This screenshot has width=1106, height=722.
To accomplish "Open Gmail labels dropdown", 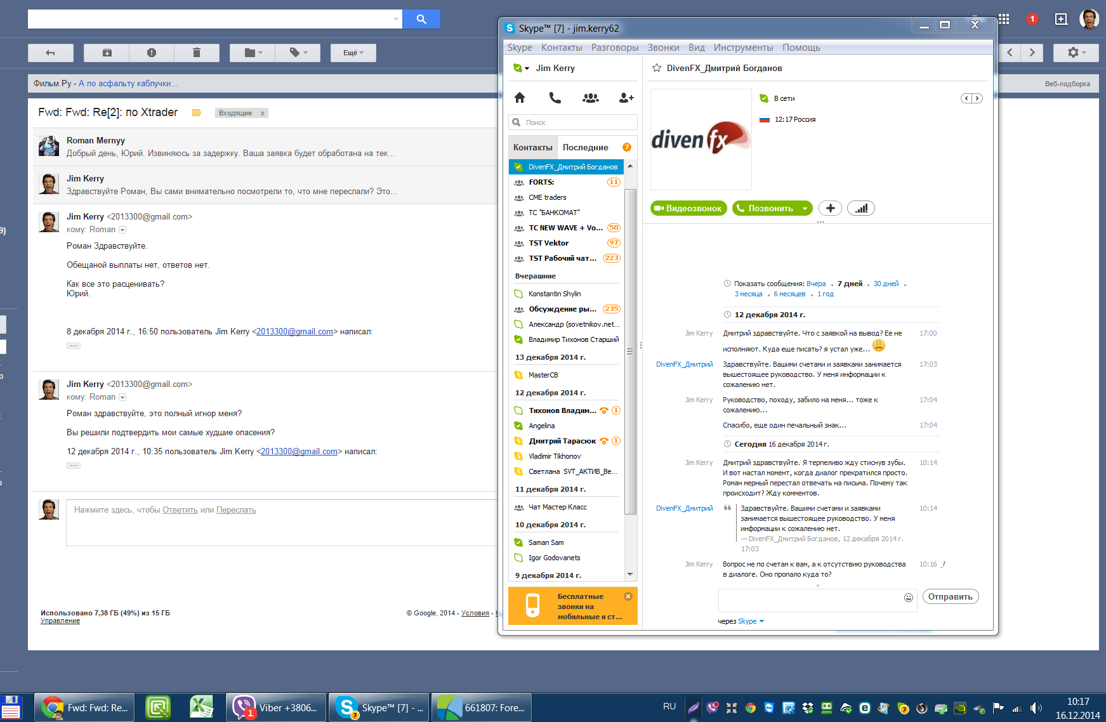I will pyautogui.click(x=298, y=53).
